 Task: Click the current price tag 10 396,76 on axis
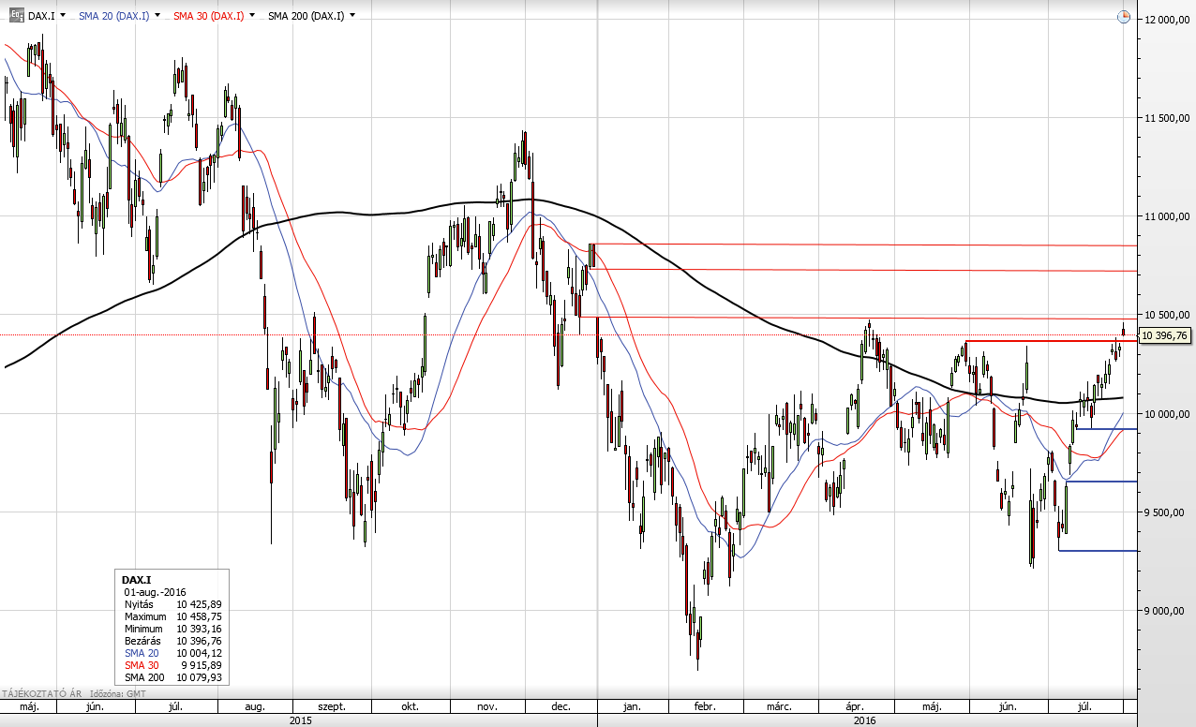click(1164, 335)
